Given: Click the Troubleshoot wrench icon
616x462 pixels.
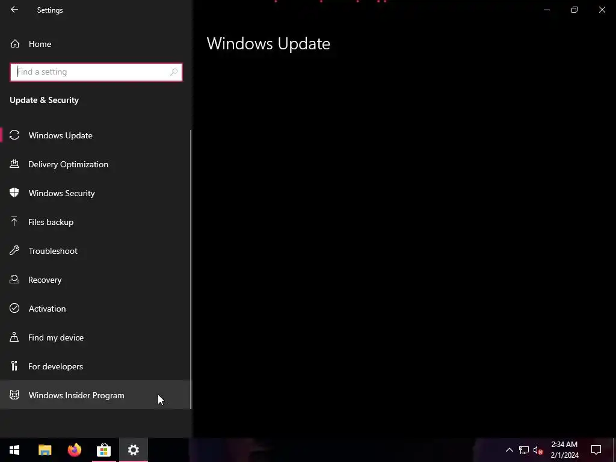Looking at the screenshot, I should tap(14, 251).
